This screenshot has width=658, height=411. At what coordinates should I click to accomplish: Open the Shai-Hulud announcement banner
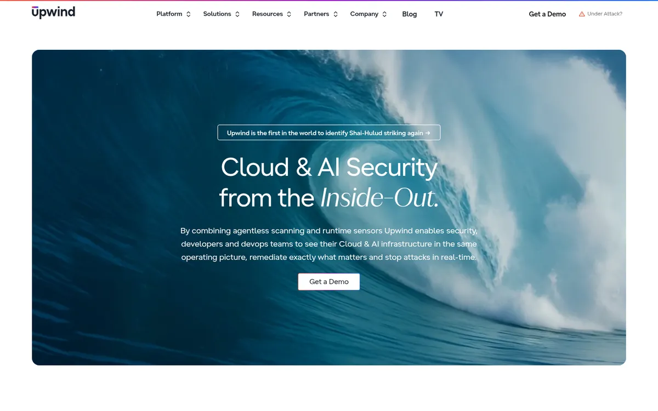coord(329,133)
